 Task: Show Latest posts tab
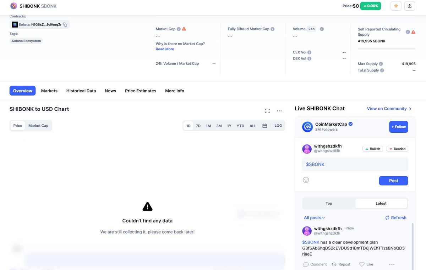coord(381,203)
